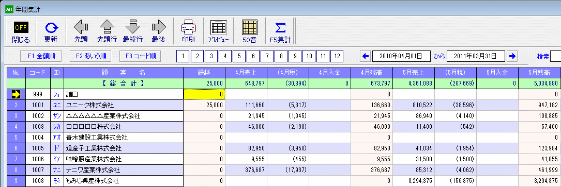Click 5月売上 value 3,294,375 for もみじ興産
The image size is (561, 187).
(414, 181)
